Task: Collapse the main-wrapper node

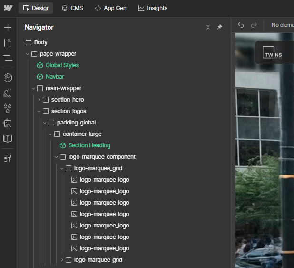Action: click(33, 88)
